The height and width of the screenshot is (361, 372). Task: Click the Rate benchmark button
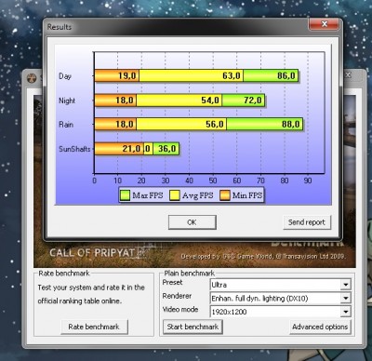[94, 327]
